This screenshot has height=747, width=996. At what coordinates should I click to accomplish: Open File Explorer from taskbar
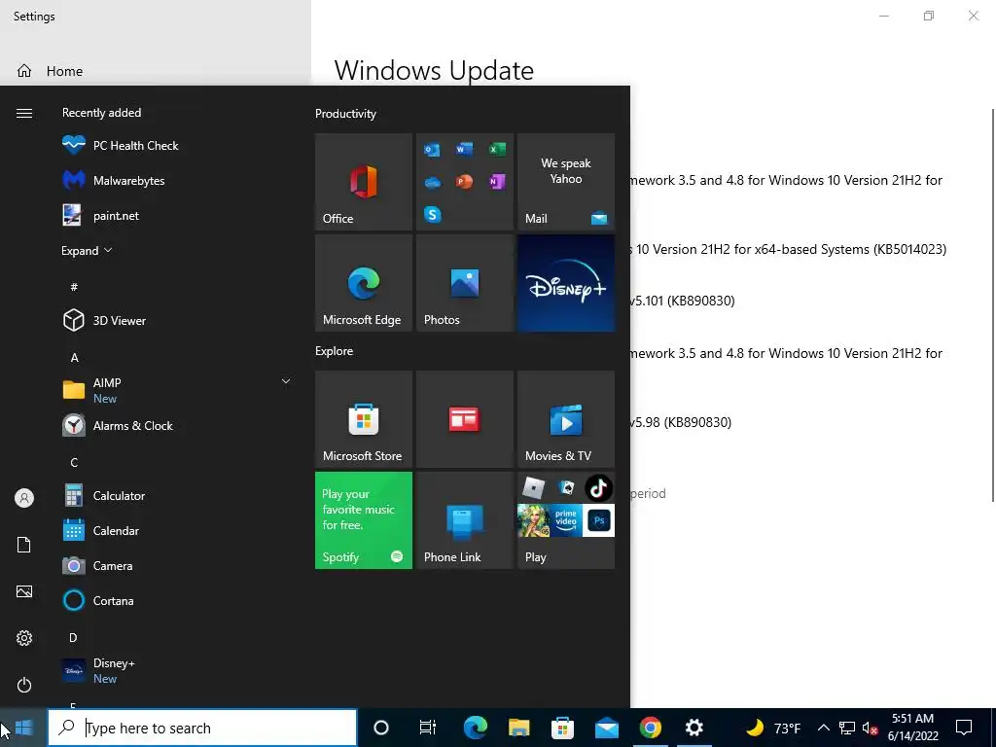tap(519, 728)
